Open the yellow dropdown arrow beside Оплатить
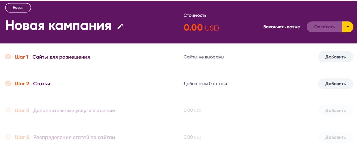 (348, 27)
